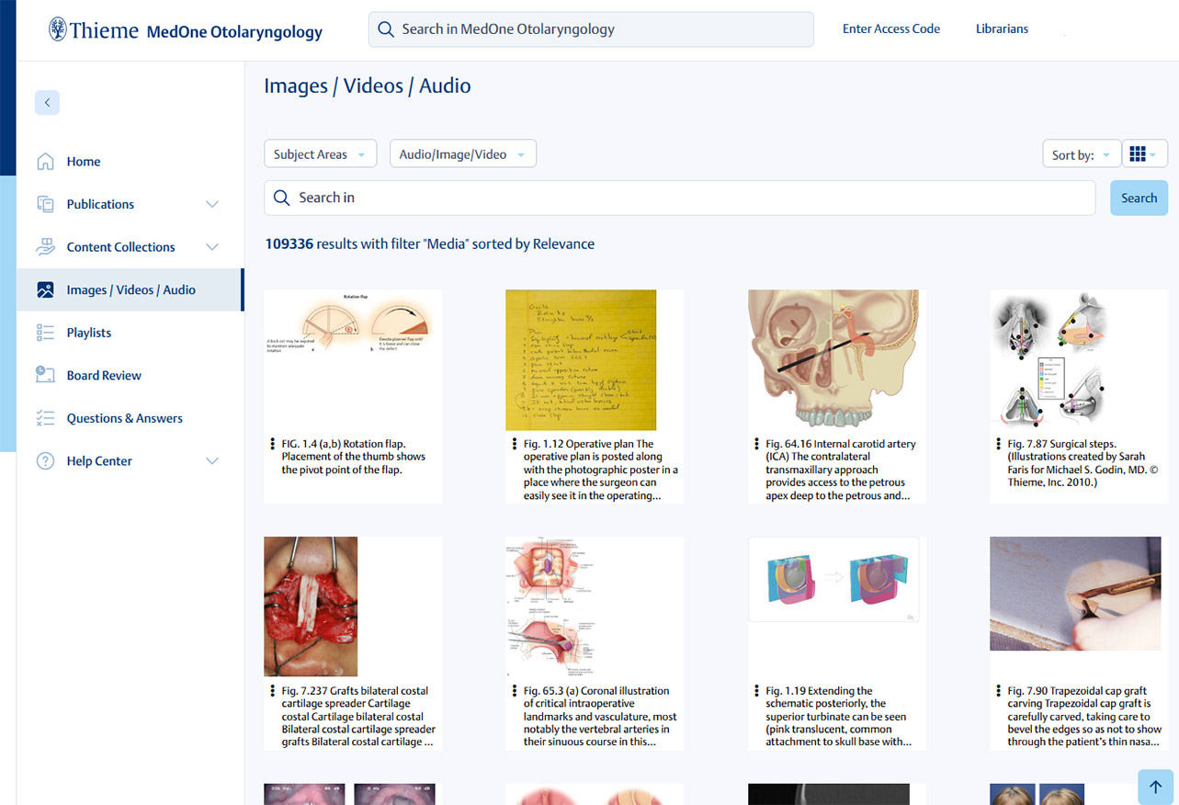Click the scroll-to-top arrow button
Image resolution: width=1179 pixels, height=805 pixels.
(x=1155, y=787)
